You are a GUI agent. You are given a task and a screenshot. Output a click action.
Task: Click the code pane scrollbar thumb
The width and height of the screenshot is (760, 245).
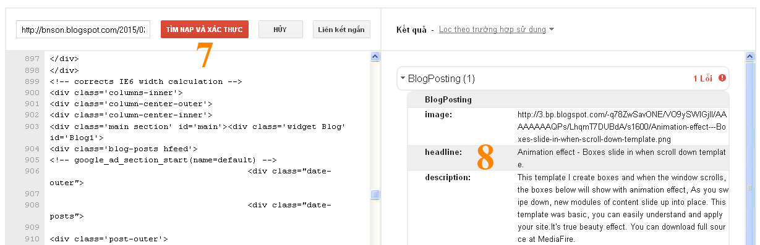point(375,194)
